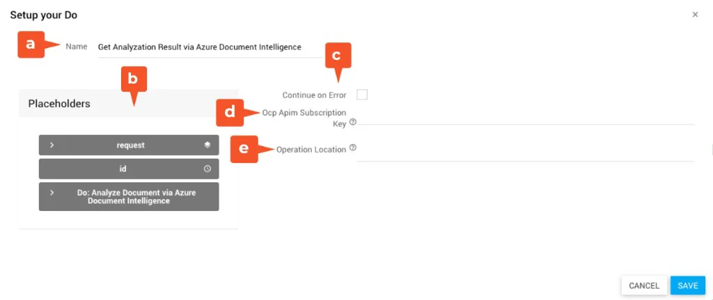Enable the Continue on Error checkbox
713x300 pixels.
(361, 95)
